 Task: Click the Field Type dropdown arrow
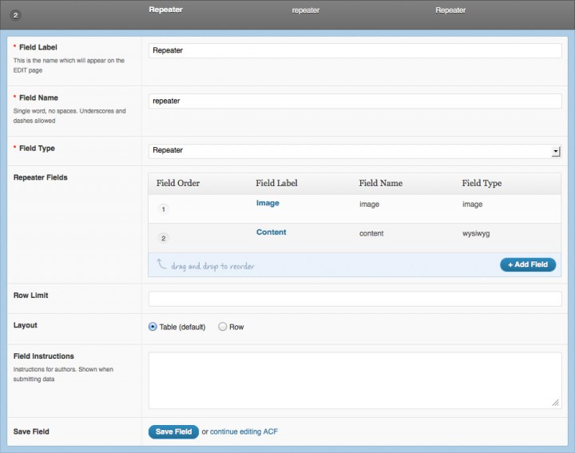tap(556, 151)
